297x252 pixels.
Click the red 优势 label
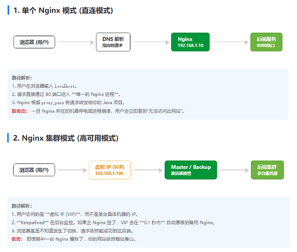[x=17, y=239]
